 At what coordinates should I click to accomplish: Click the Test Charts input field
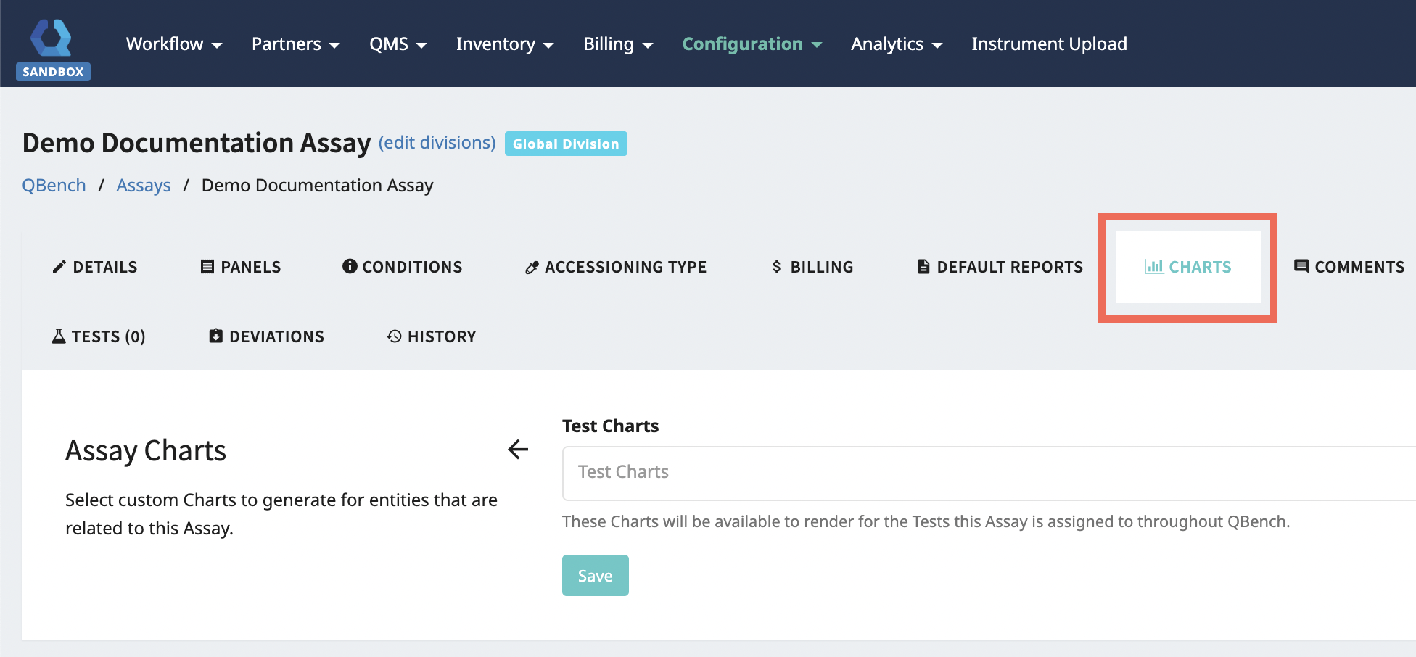point(987,473)
